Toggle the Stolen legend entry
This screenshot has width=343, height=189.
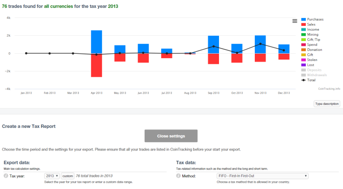309,60
